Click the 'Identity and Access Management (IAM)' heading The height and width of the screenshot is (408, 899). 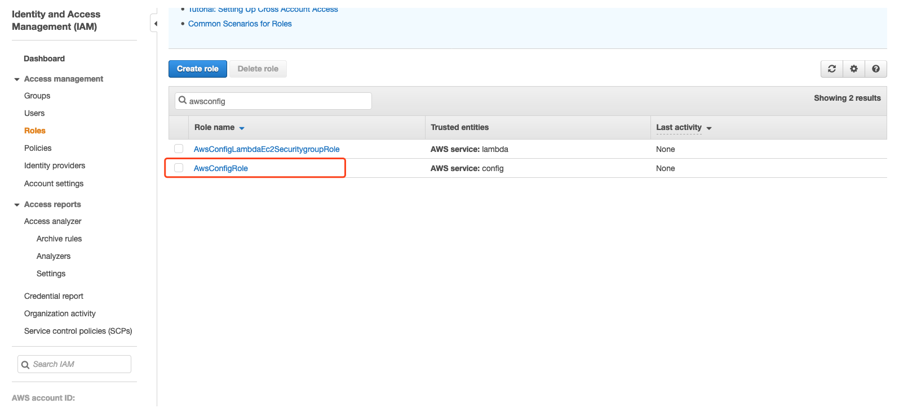point(56,20)
